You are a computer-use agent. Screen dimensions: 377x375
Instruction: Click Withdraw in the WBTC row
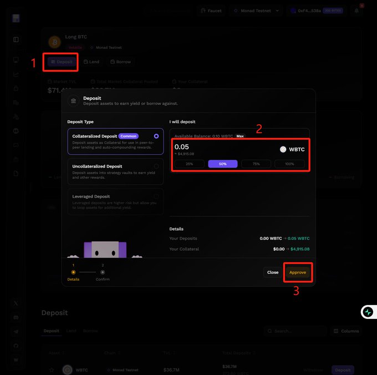(313, 369)
